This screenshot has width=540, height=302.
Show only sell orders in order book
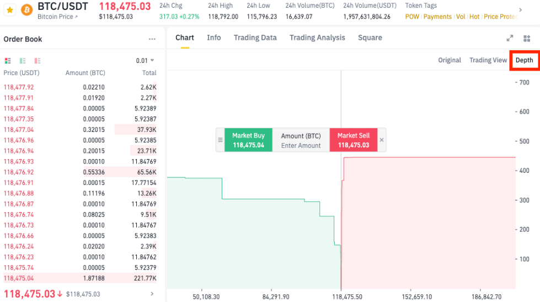pyautogui.click(x=38, y=61)
